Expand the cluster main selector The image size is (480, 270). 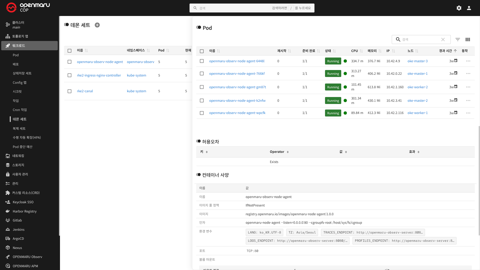[x=18, y=25]
